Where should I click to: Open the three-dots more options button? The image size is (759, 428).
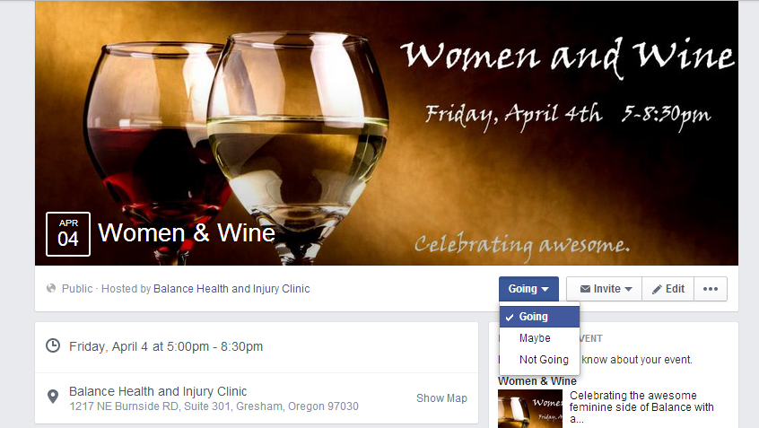pos(711,289)
